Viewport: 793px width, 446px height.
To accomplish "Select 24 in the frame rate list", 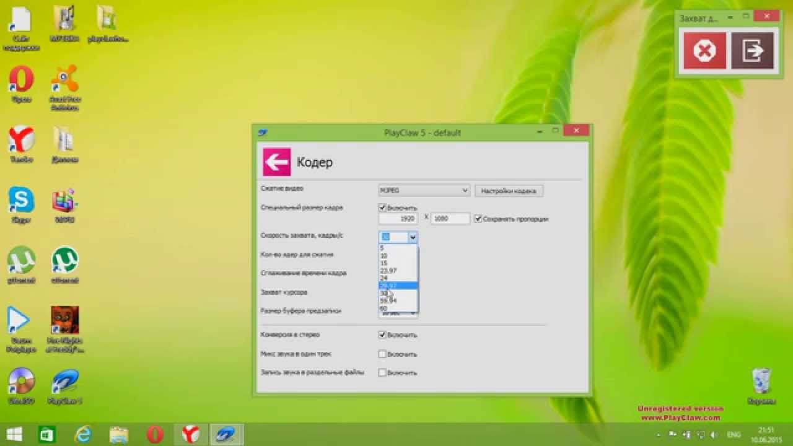I will pyautogui.click(x=398, y=278).
